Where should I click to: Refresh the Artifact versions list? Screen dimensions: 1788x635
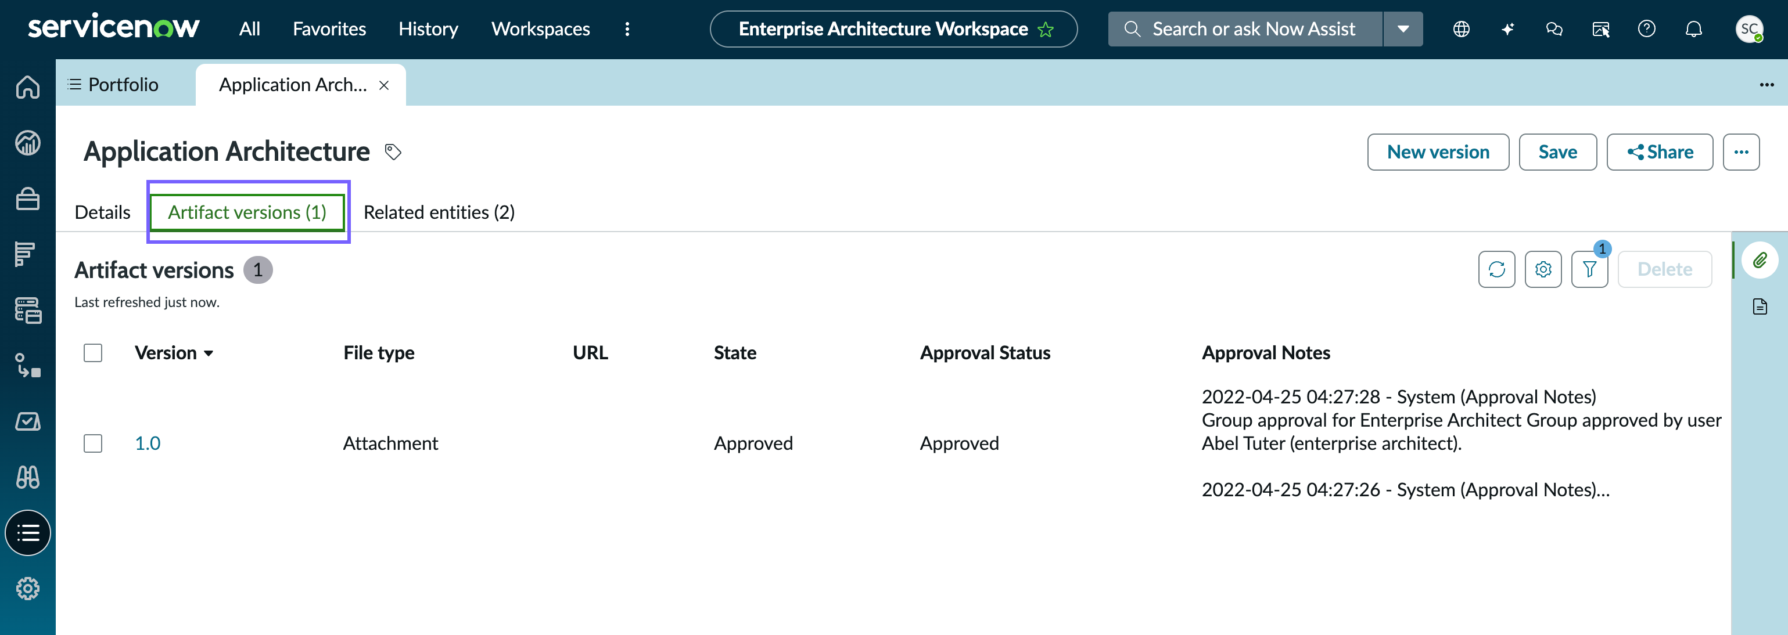1496,269
